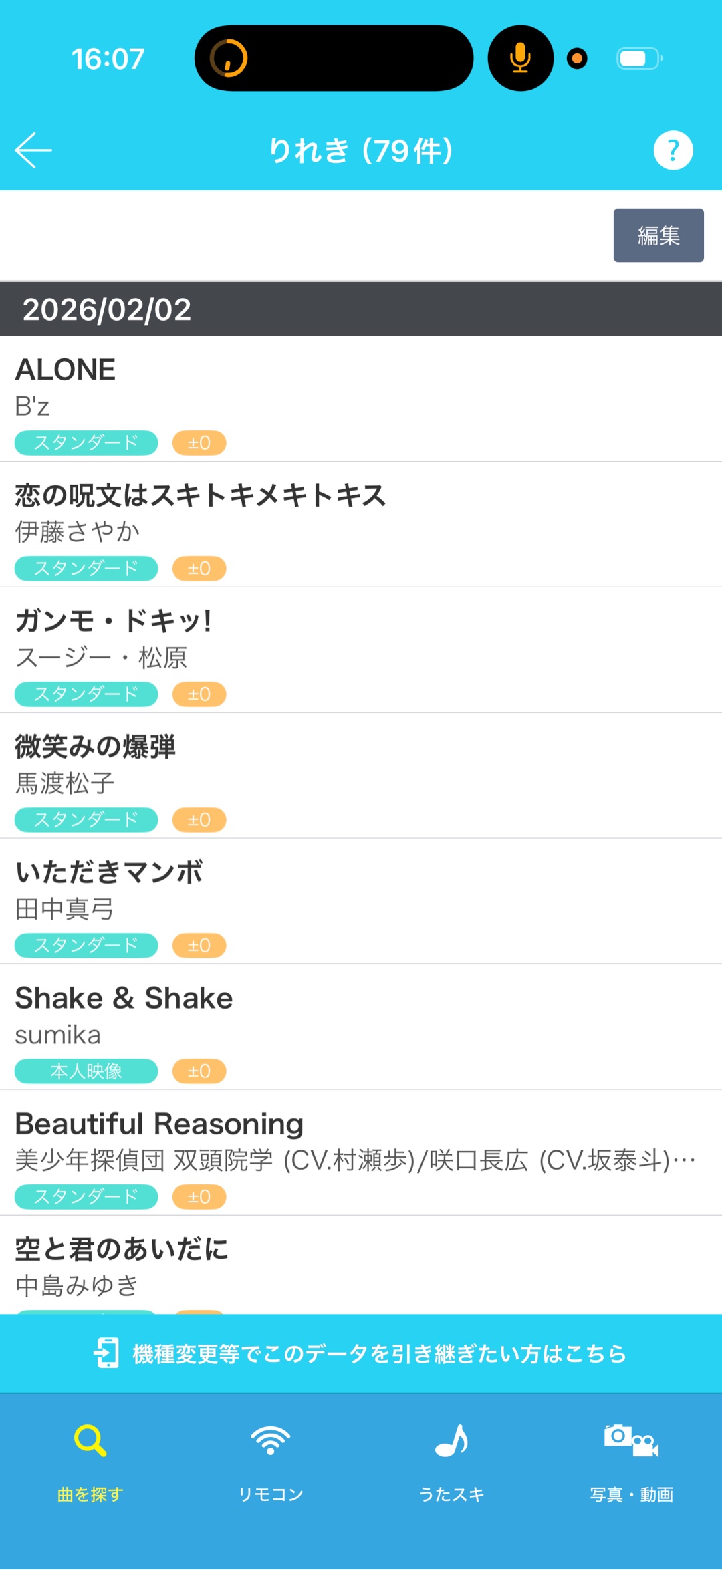This screenshot has height=1570, width=722.
Task: Tap the orange microphone indicator
Action: click(520, 58)
